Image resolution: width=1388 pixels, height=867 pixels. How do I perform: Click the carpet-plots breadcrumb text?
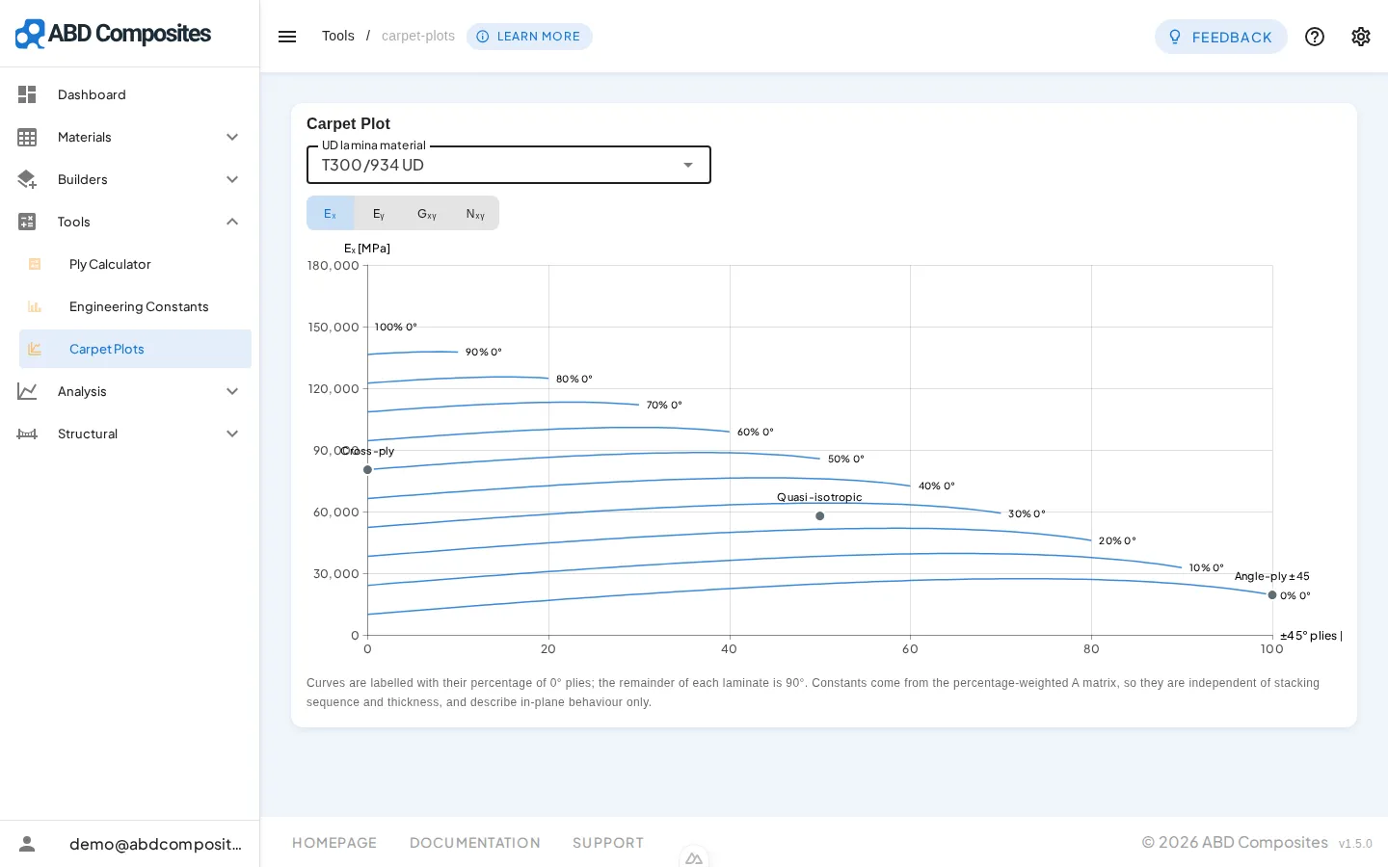pos(418,36)
